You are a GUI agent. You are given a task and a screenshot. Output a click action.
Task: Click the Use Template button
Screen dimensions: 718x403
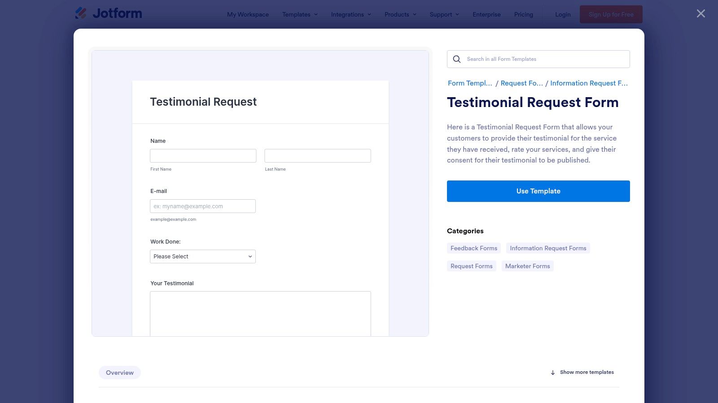click(x=538, y=191)
